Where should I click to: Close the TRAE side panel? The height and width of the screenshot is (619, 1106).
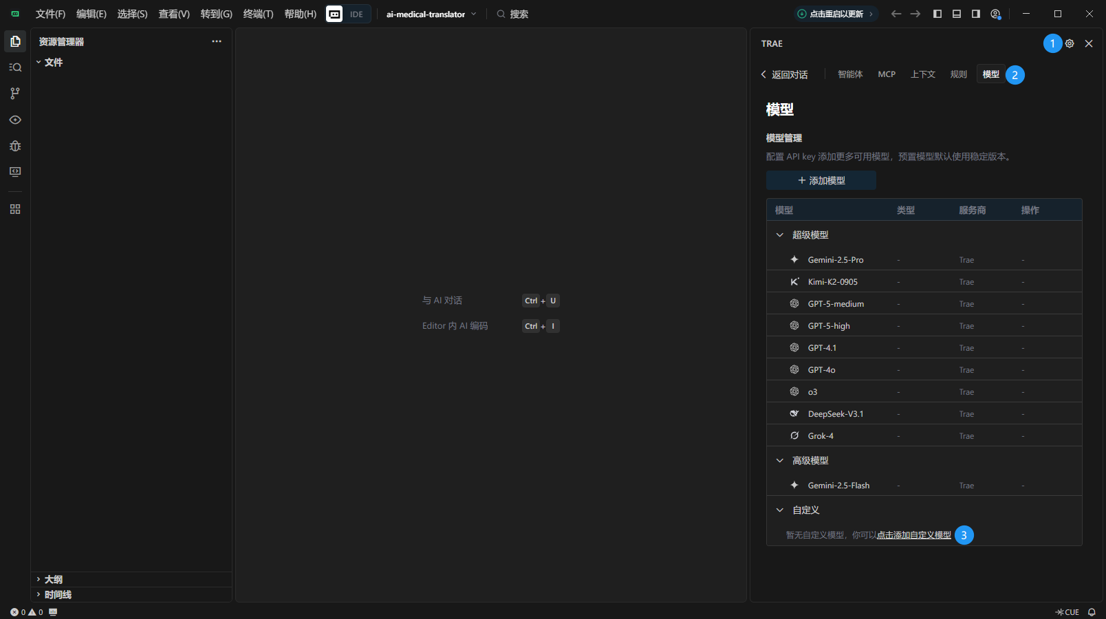point(1089,43)
